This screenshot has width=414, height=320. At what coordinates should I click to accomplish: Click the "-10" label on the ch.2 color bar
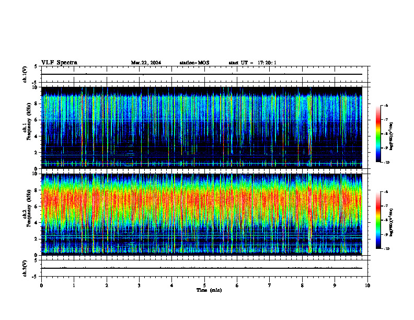point(386,249)
